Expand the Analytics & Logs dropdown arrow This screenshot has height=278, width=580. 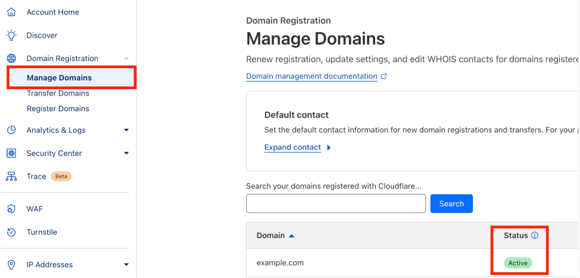126,130
